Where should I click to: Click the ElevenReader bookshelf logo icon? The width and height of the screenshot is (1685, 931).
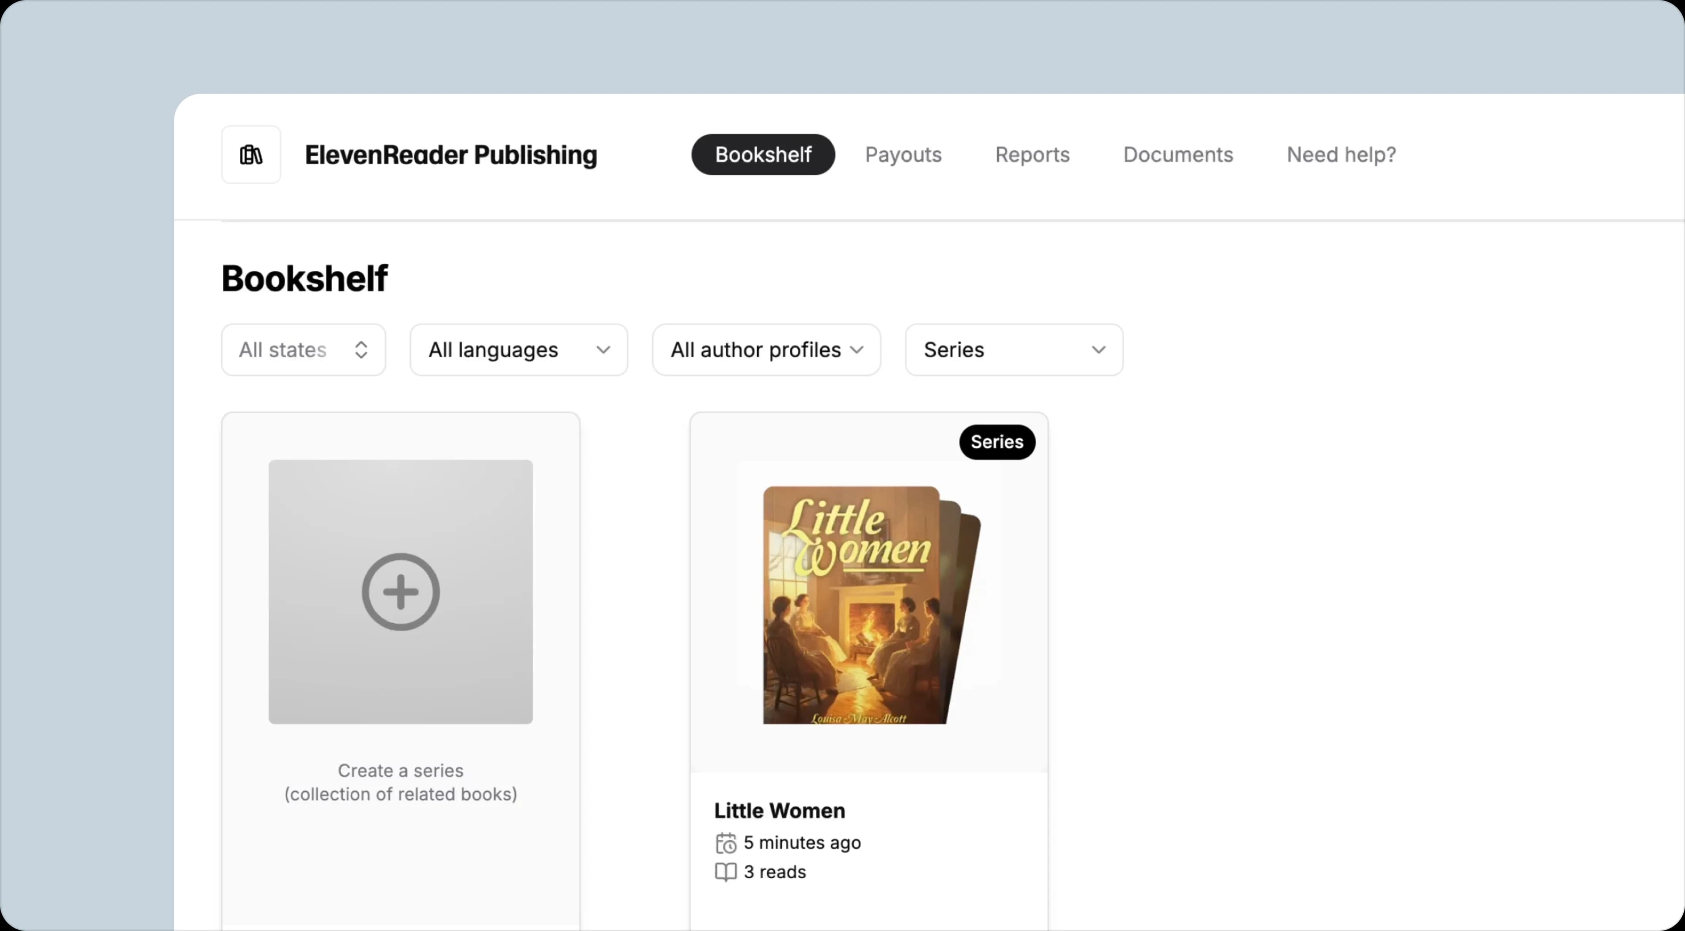[251, 155]
